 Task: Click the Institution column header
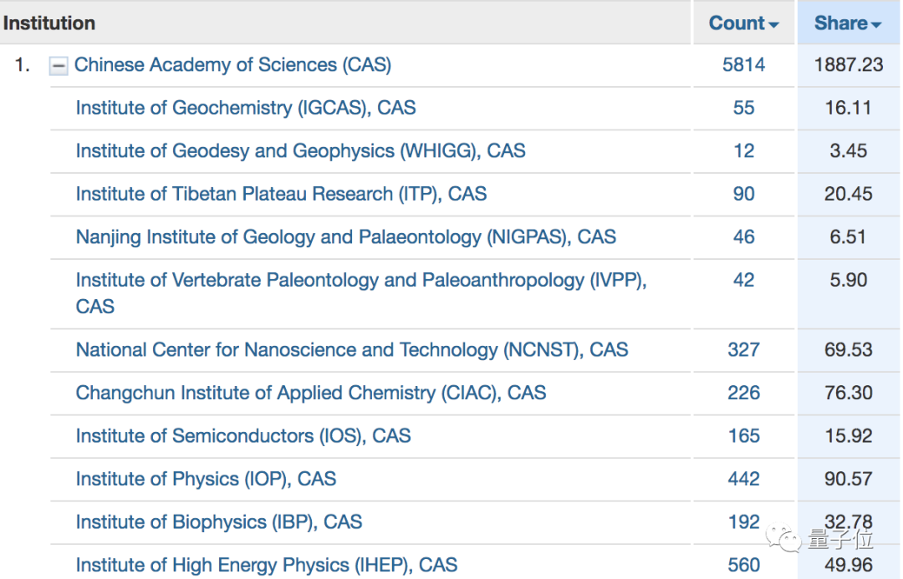[49, 23]
